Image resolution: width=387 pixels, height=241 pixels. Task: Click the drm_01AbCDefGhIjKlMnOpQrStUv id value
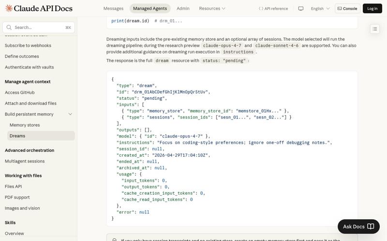(170, 92)
